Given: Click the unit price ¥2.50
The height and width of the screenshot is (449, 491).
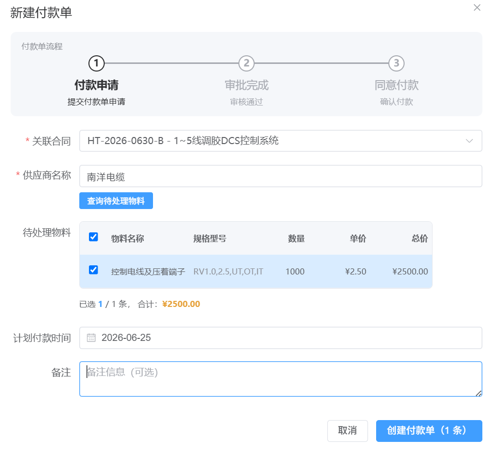Looking at the screenshot, I should tap(355, 271).
